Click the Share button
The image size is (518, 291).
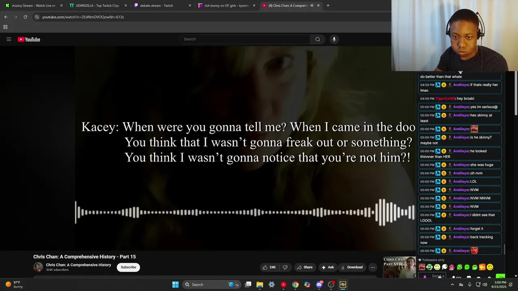tap(304, 267)
